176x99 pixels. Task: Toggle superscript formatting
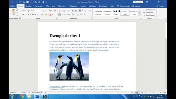38,15
